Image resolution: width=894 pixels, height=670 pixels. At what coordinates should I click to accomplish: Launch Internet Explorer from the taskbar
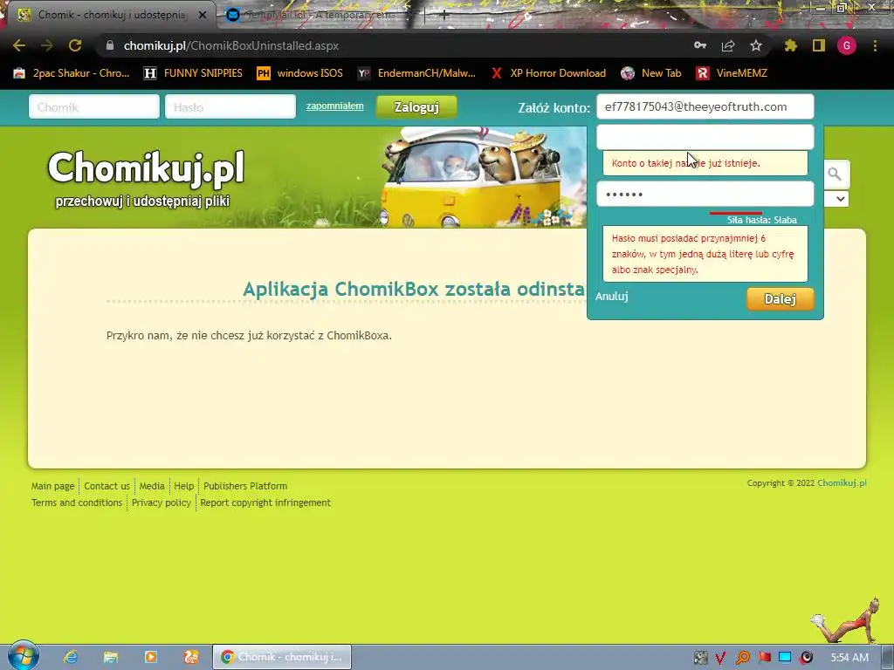click(x=71, y=657)
